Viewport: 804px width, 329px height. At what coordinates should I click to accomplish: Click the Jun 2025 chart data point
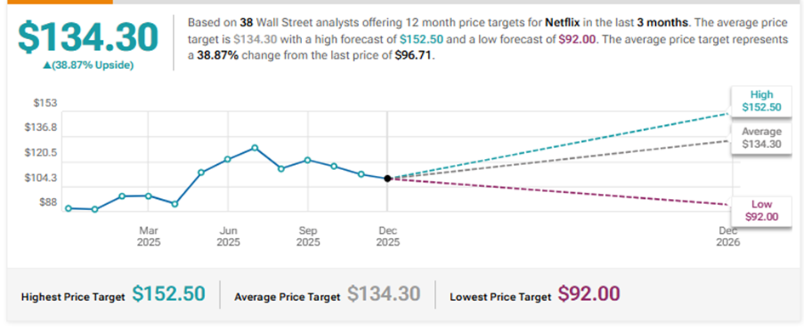click(x=228, y=159)
